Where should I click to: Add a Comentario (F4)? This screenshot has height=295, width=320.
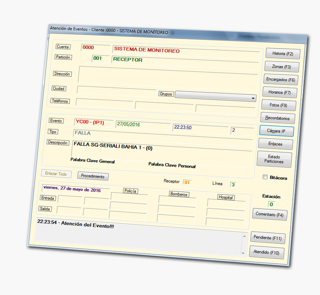269,215
